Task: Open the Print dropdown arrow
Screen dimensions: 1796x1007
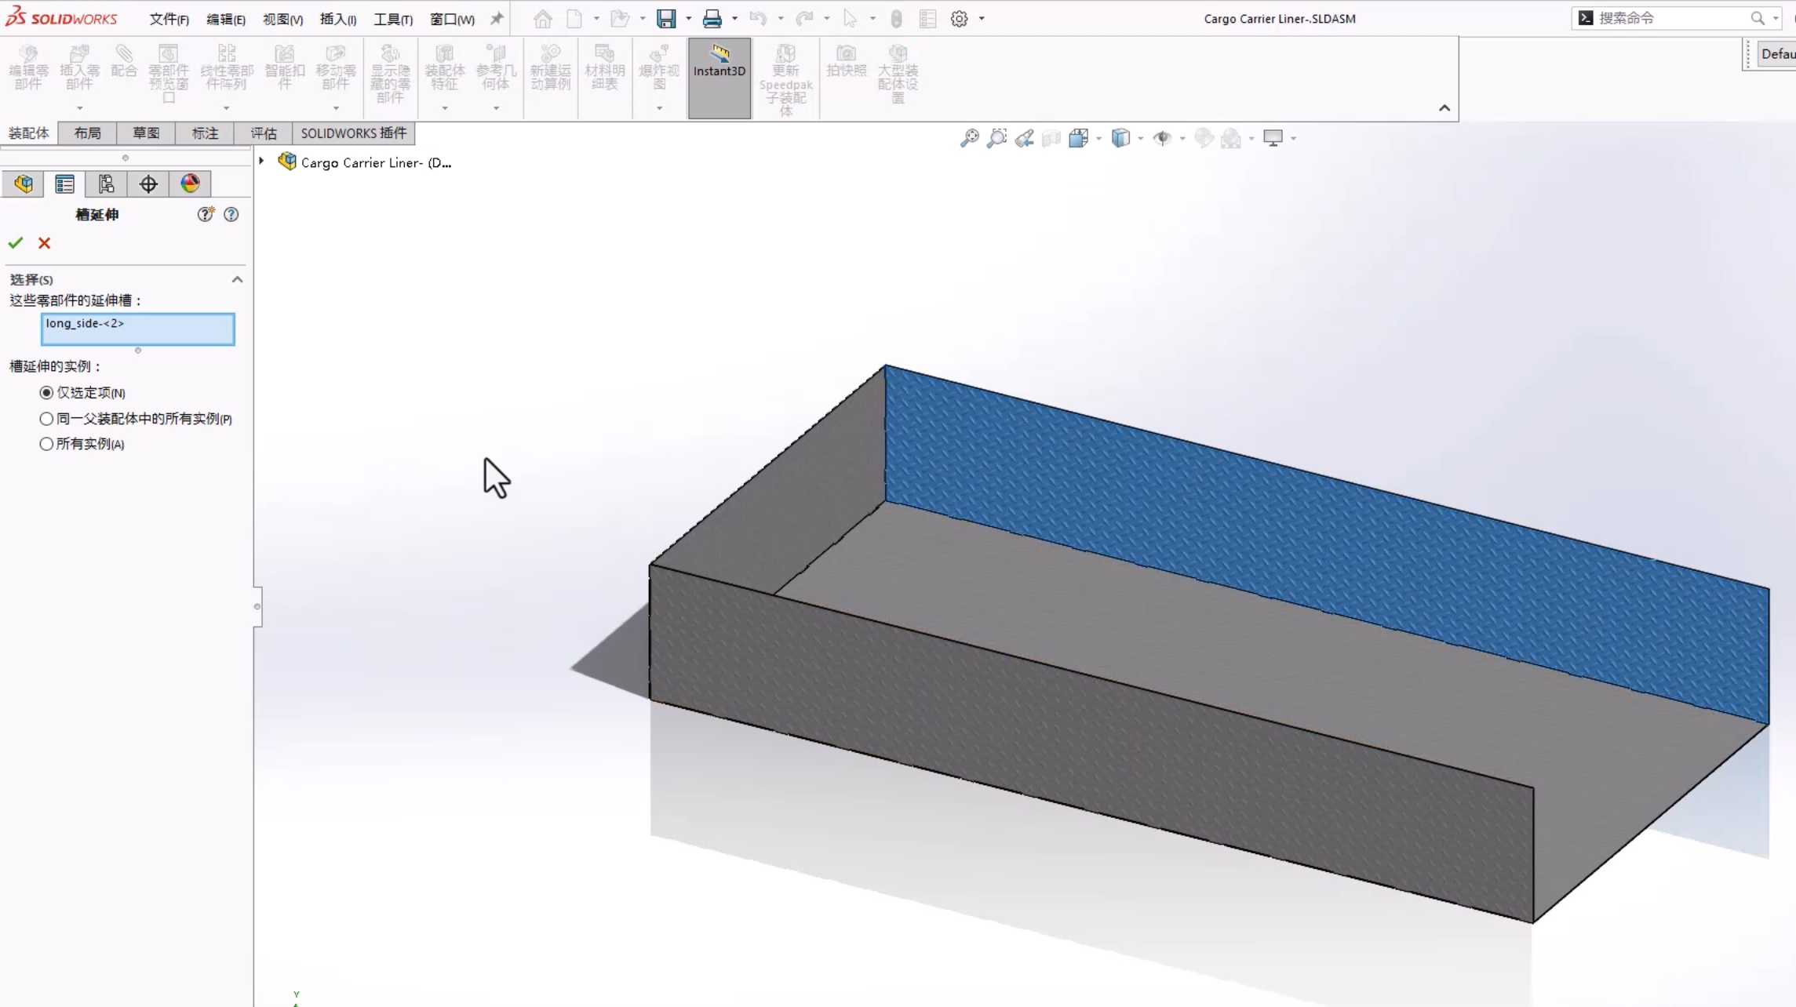Action: (x=734, y=19)
